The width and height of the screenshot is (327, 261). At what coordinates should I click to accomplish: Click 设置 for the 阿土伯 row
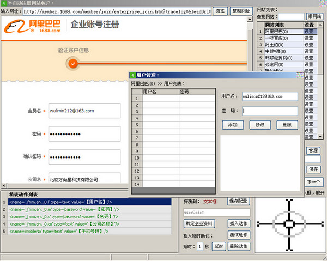(x=311, y=45)
